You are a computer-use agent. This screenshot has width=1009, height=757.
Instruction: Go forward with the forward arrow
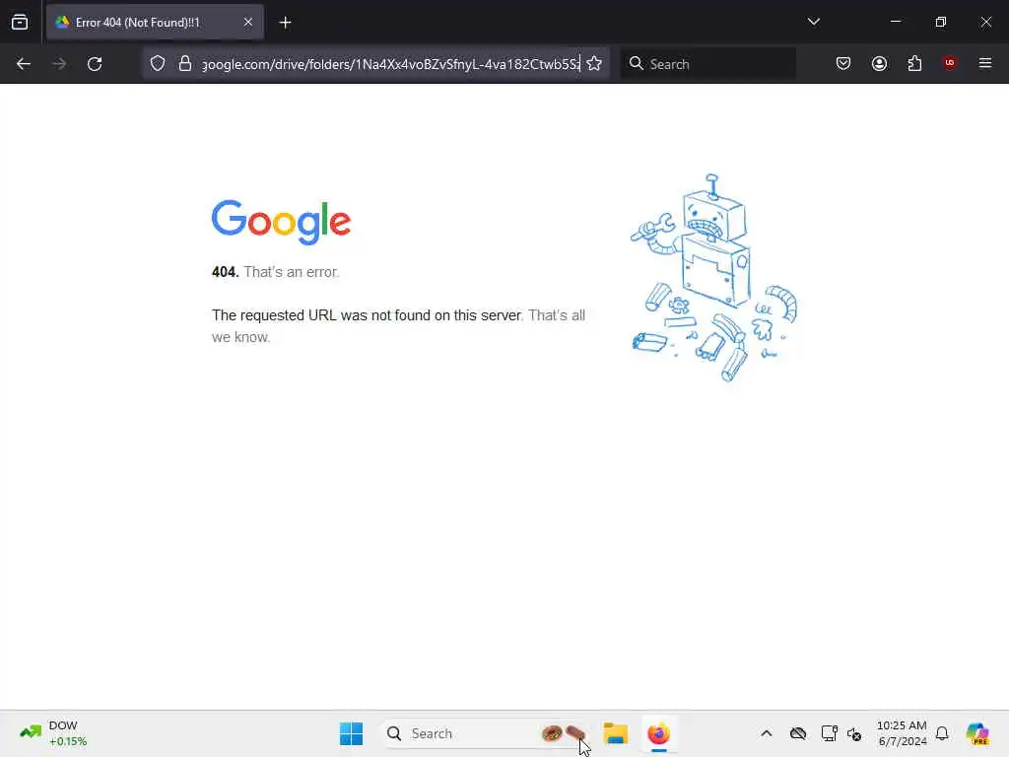coord(59,64)
